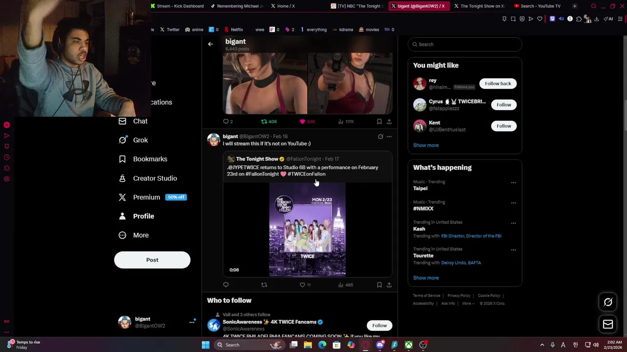The image size is (627, 352).
Task: Open account switcher dots next to bigant
Action: tap(192, 322)
